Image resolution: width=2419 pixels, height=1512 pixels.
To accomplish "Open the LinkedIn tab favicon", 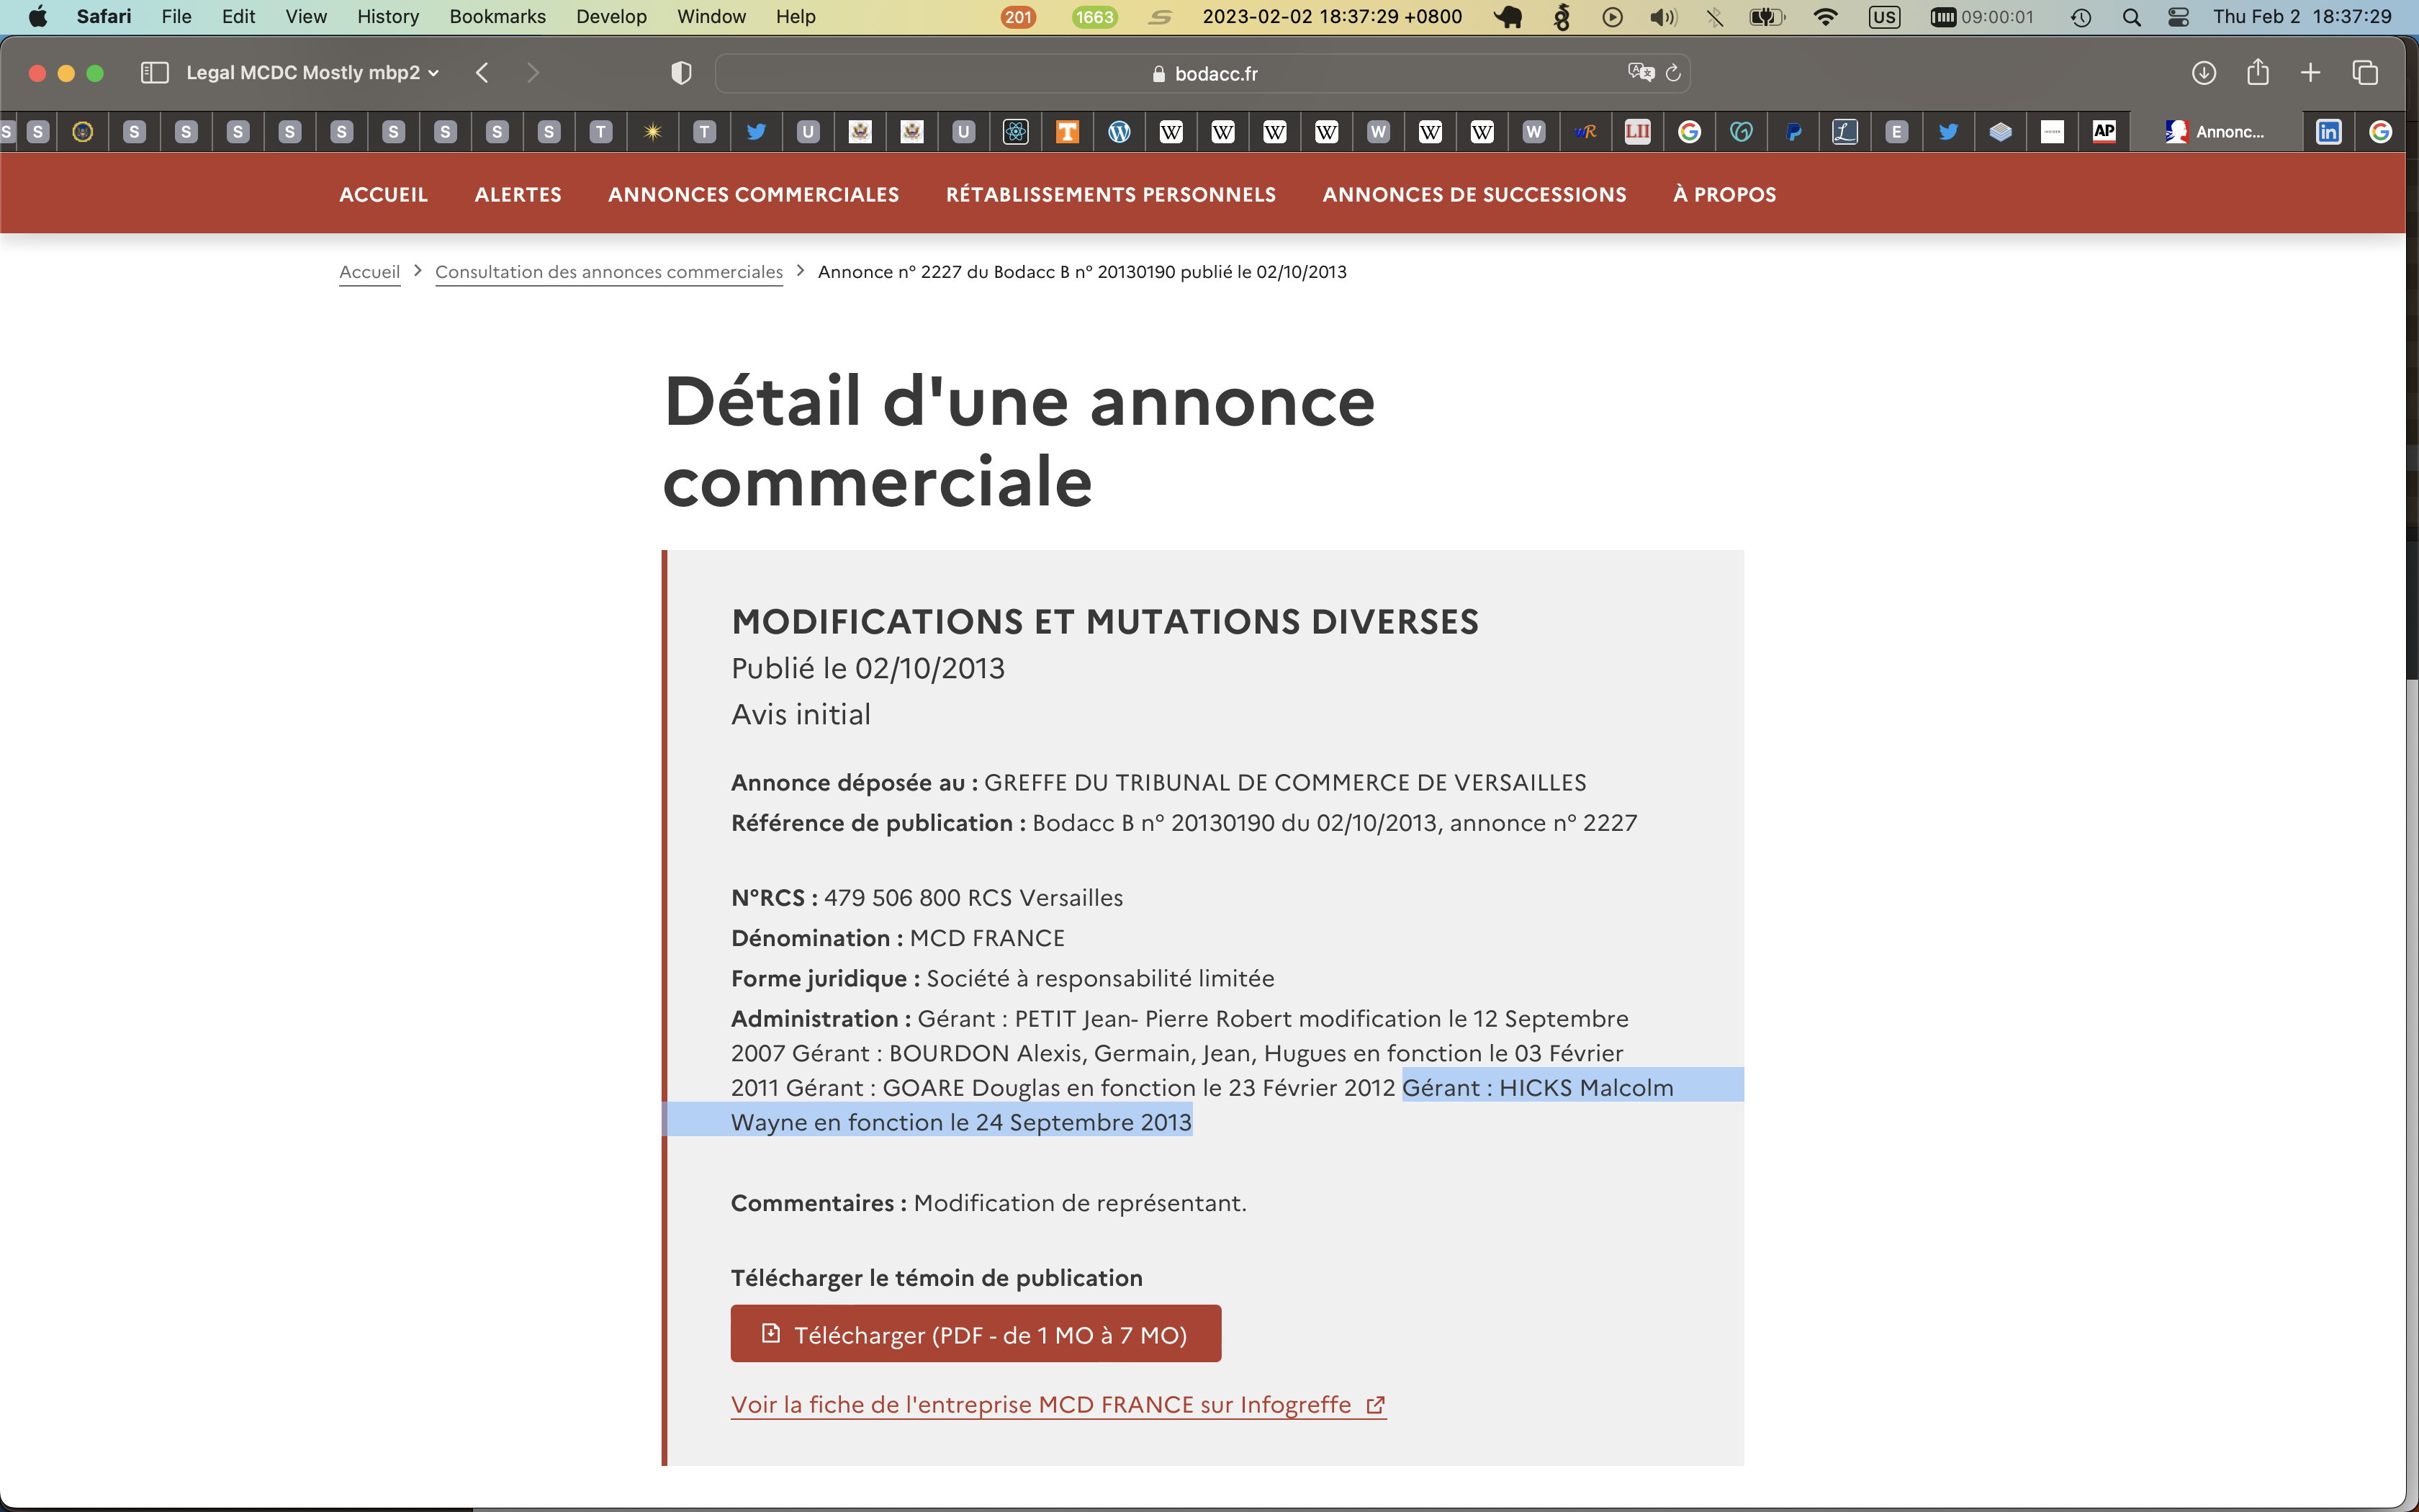I will coord(2328,132).
